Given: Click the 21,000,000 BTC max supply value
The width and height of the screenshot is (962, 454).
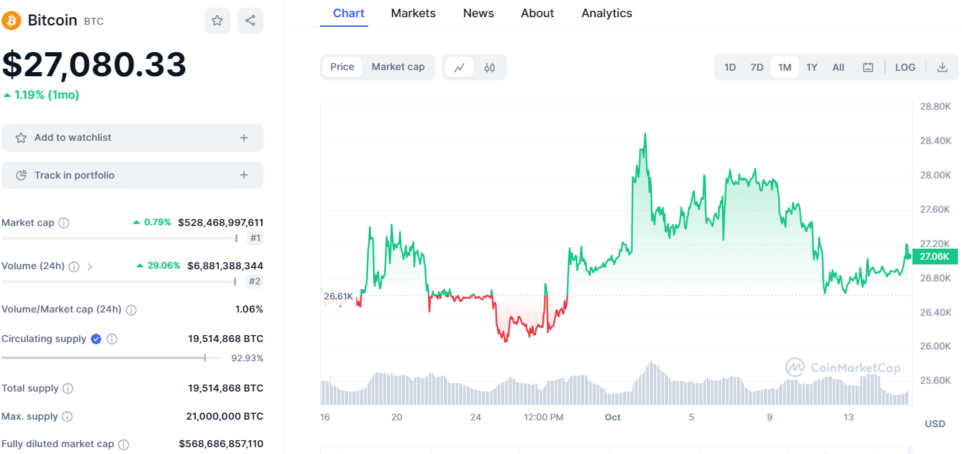Looking at the screenshot, I should pyautogui.click(x=224, y=416).
